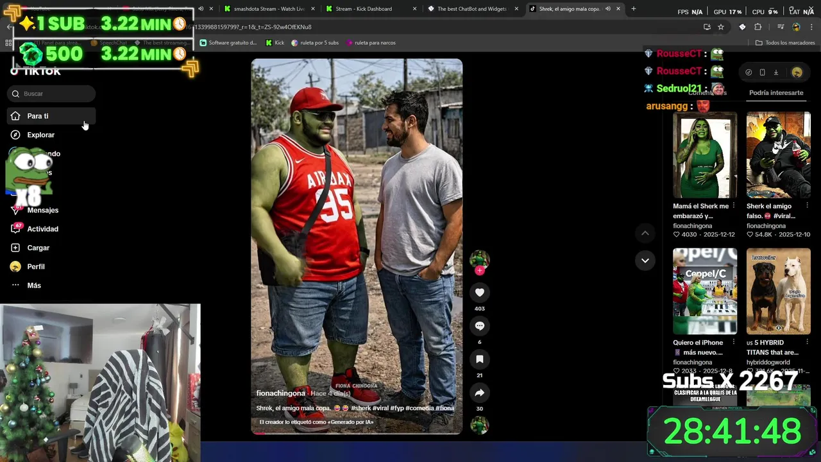Image resolution: width=821 pixels, height=462 pixels.
Task: Open the Explorar compass icon
Action: pyautogui.click(x=15, y=135)
